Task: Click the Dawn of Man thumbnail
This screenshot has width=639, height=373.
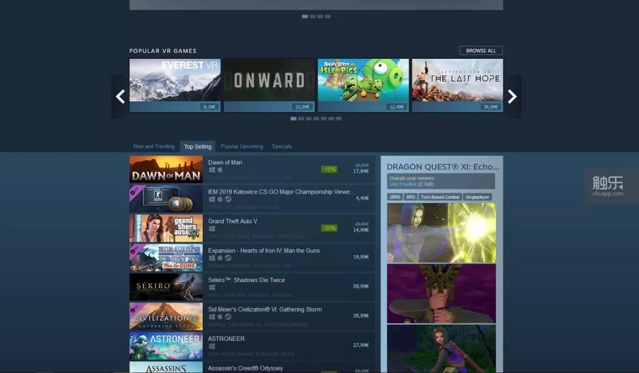Action: pyautogui.click(x=166, y=170)
